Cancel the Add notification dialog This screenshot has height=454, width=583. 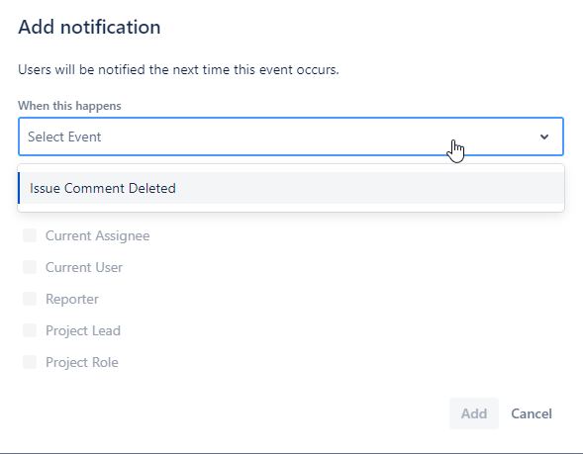tap(532, 413)
